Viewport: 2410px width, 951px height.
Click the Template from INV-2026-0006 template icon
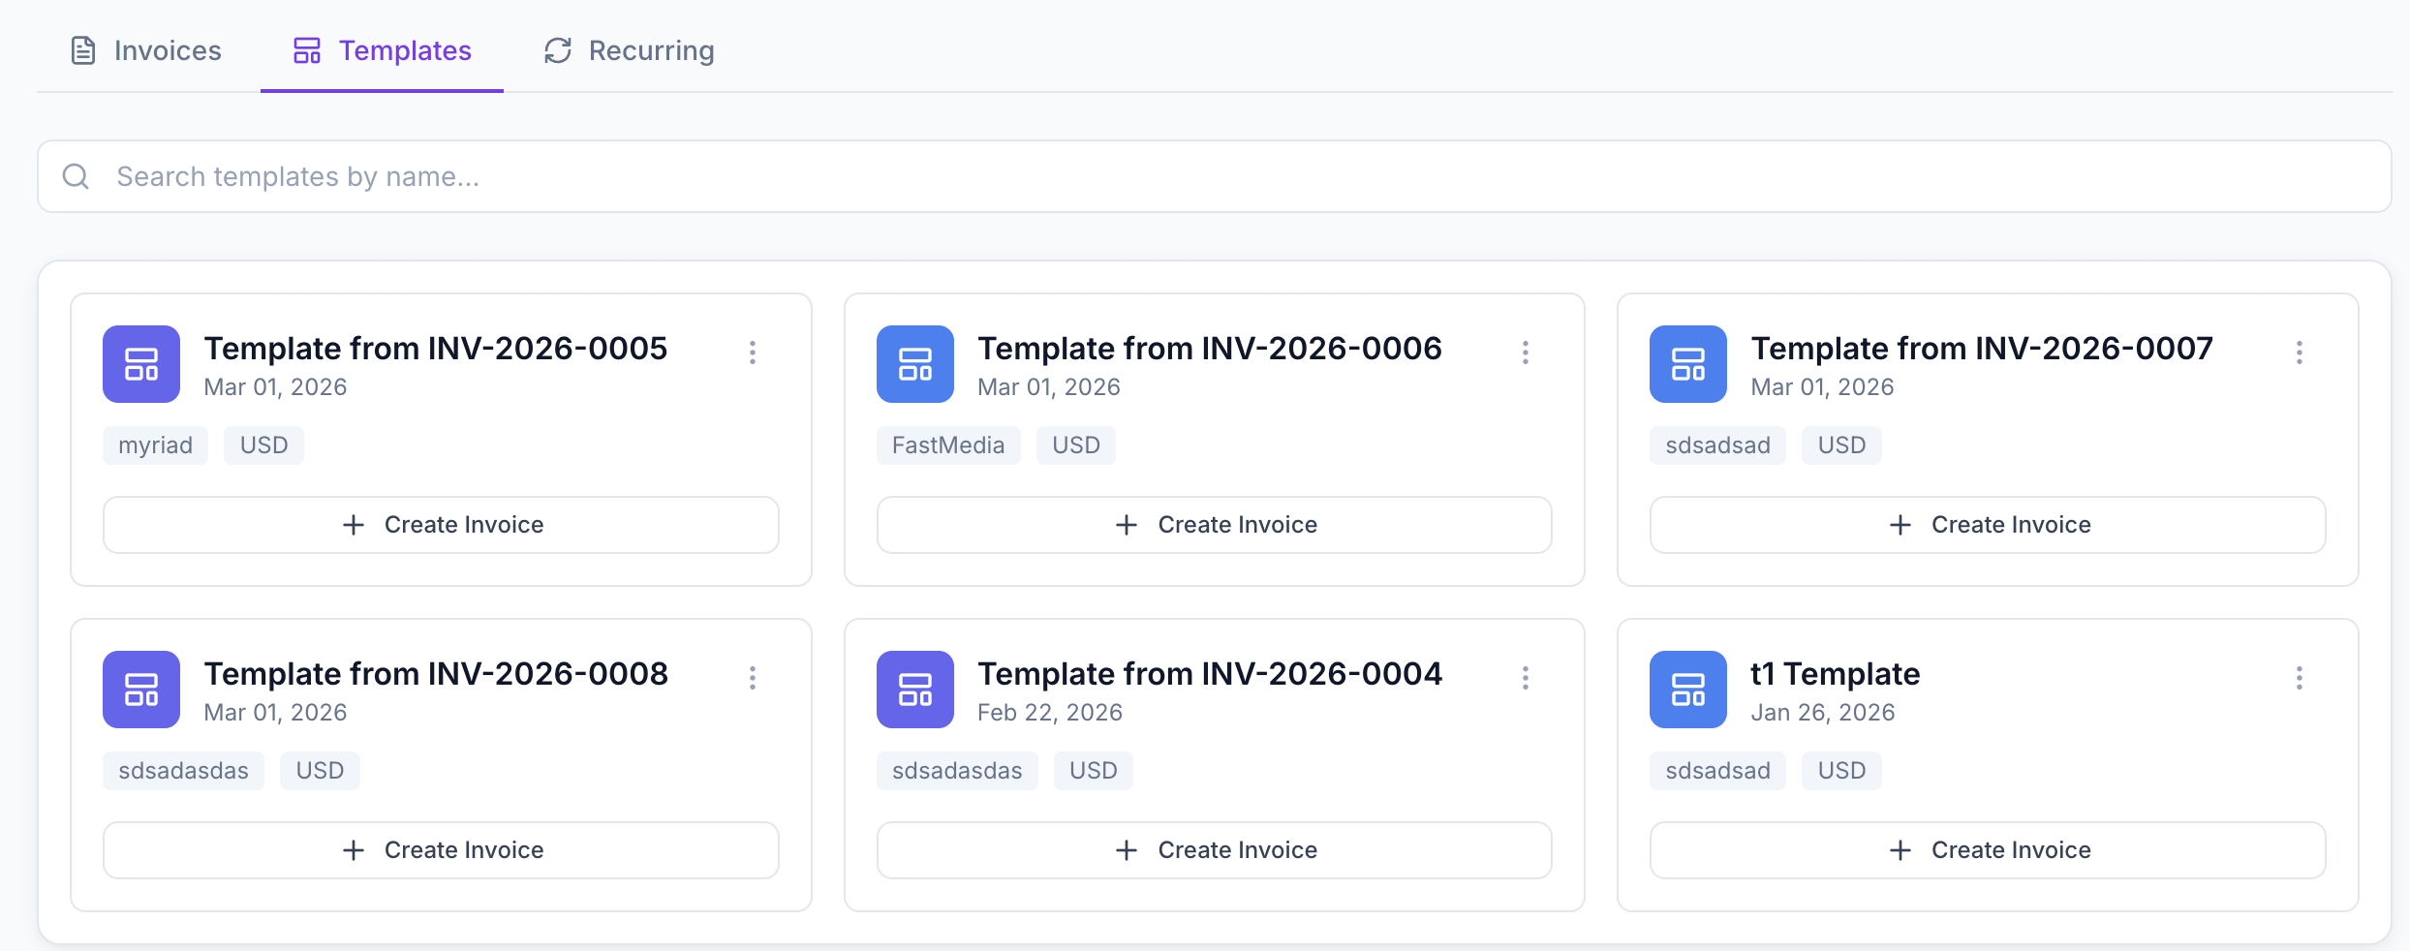[x=914, y=364]
